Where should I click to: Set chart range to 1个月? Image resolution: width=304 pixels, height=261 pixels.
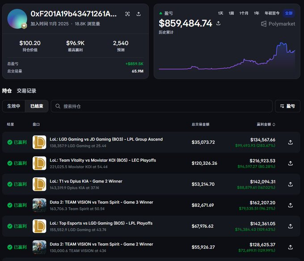click(x=244, y=13)
